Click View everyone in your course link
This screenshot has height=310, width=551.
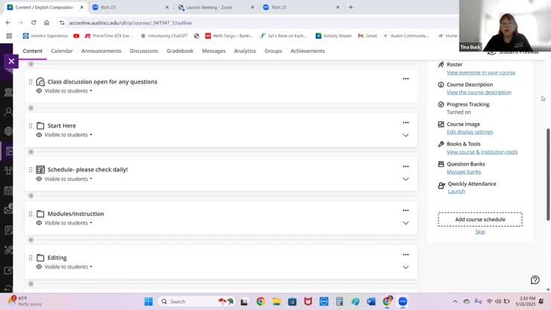(x=481, y=72)
